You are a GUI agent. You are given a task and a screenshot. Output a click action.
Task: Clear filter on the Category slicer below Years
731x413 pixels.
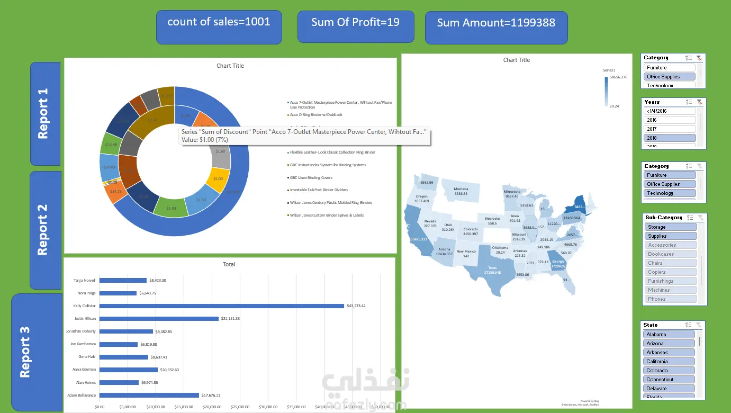(699, 166)
